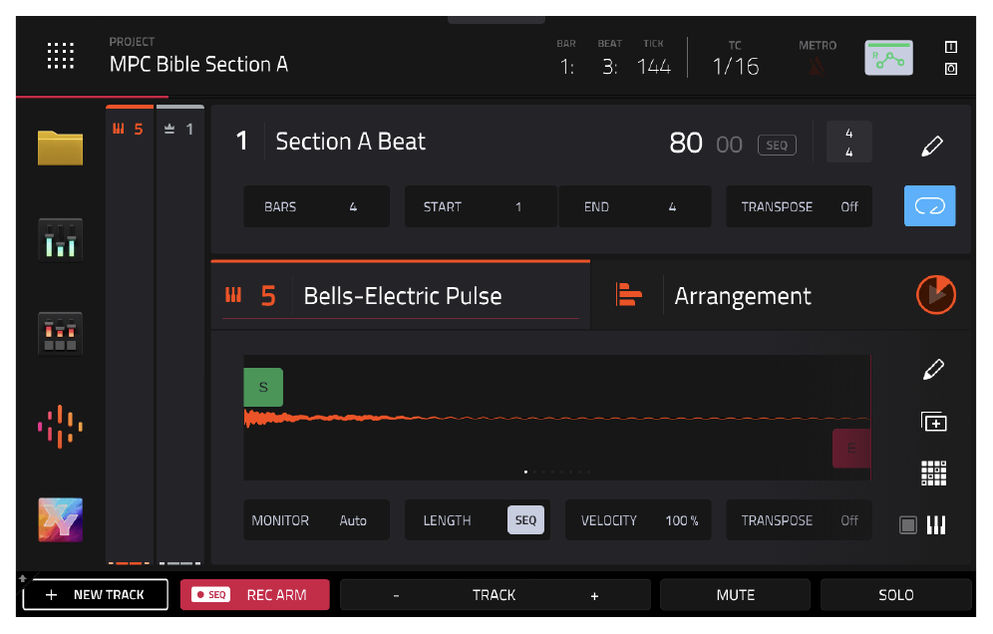Click the BAR position value
The height and width of the screenshot is (634, 993).
click(x=567, y=66)
